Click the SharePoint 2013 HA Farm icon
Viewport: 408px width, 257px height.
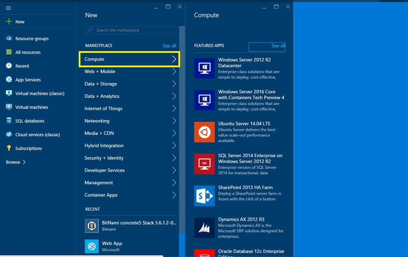[204, 196]
